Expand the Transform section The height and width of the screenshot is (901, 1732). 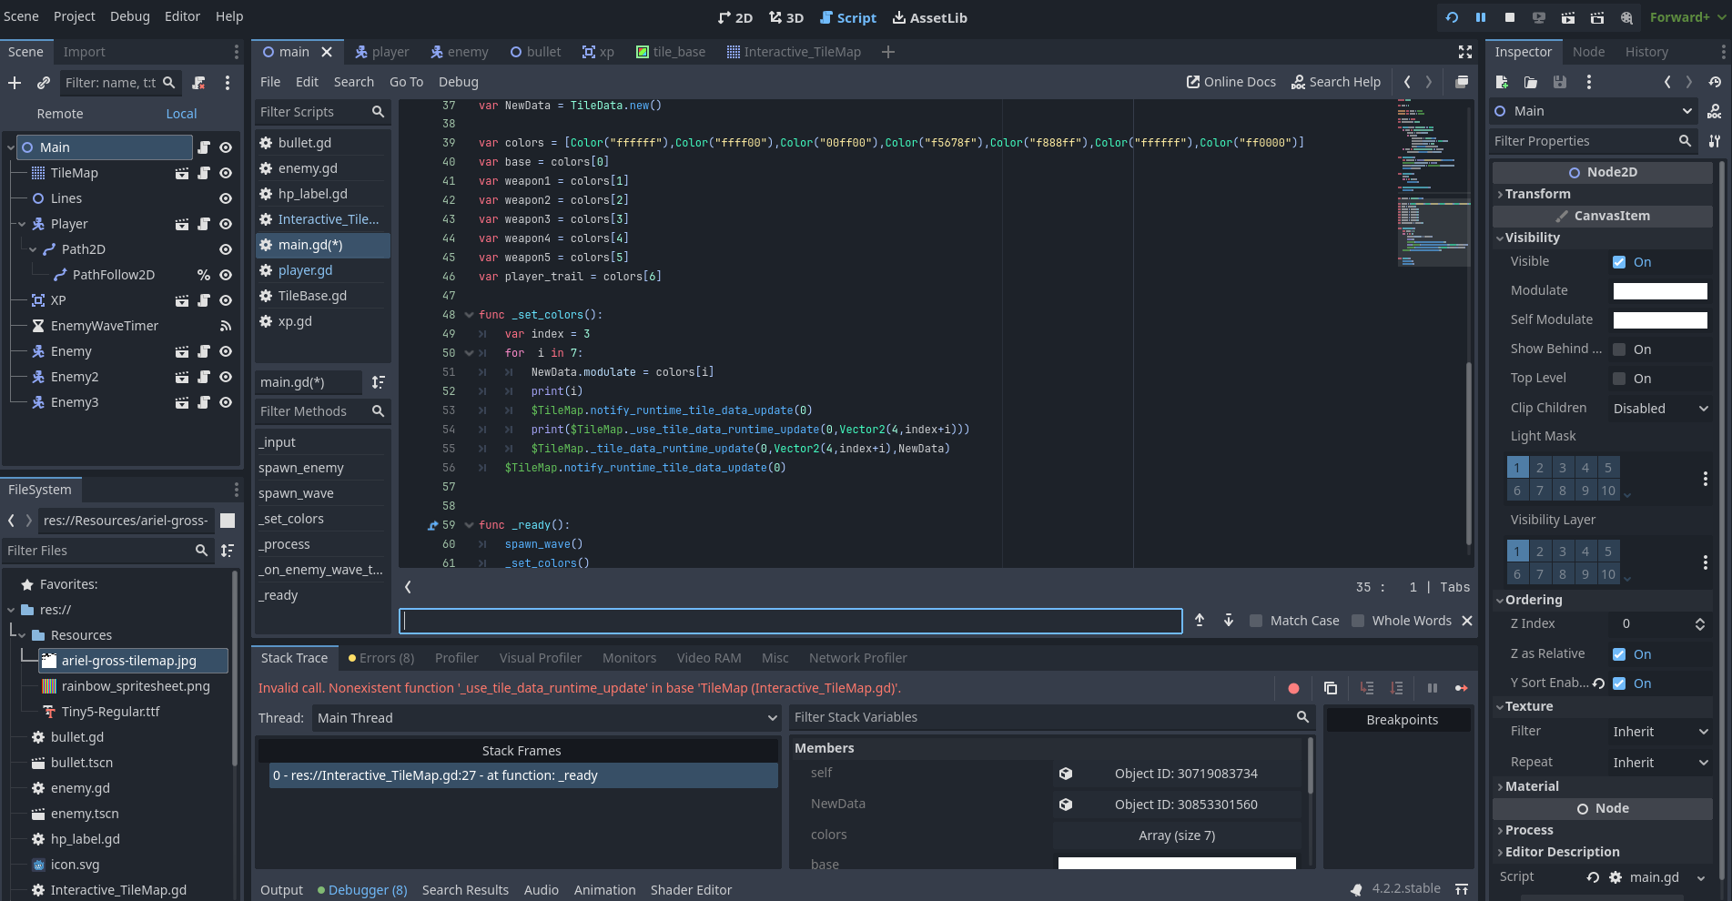(1537, 194)
